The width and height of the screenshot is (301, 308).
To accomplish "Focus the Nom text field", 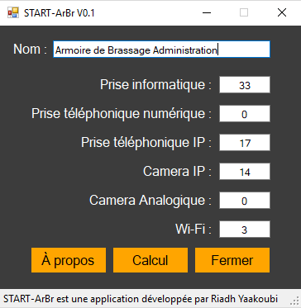I will click(x=161, y=50).
